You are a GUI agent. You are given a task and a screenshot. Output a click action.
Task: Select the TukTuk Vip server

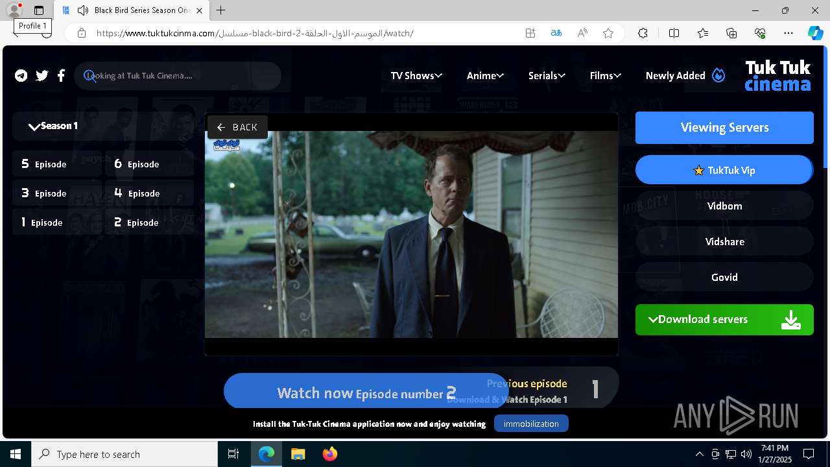tap(724, 170)
